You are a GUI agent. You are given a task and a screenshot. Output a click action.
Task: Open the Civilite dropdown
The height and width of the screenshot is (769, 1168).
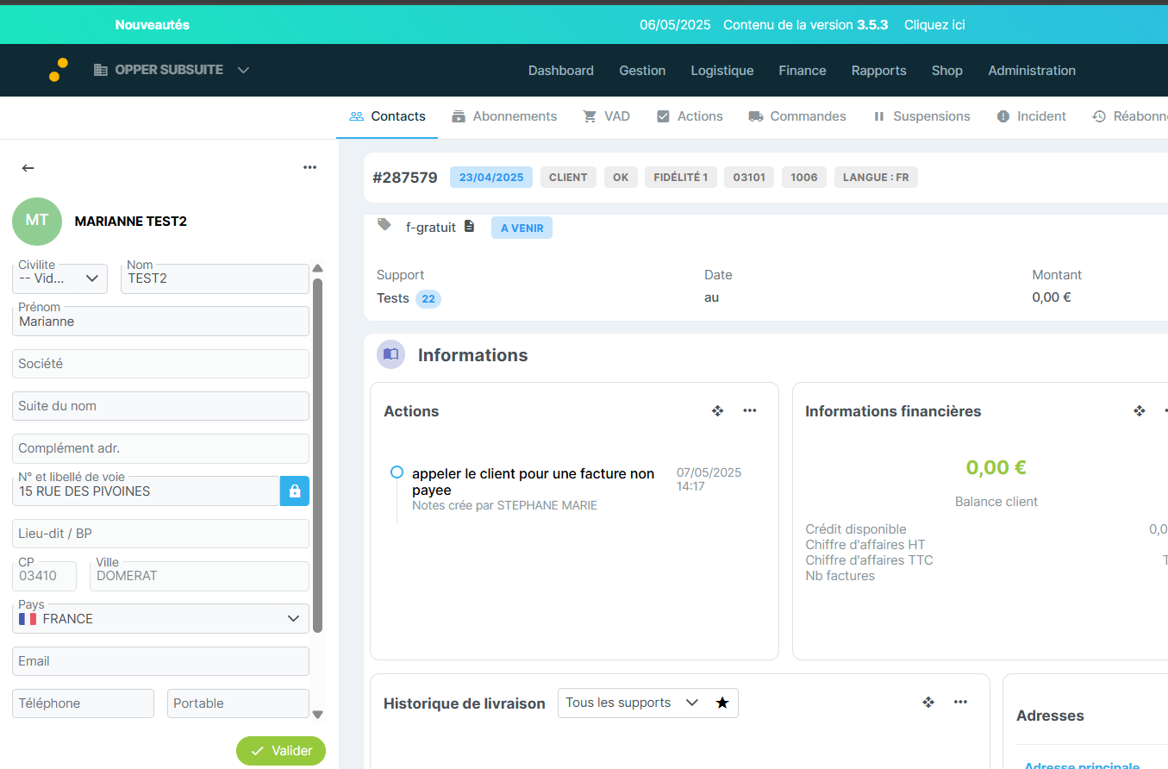pos(59,278)
